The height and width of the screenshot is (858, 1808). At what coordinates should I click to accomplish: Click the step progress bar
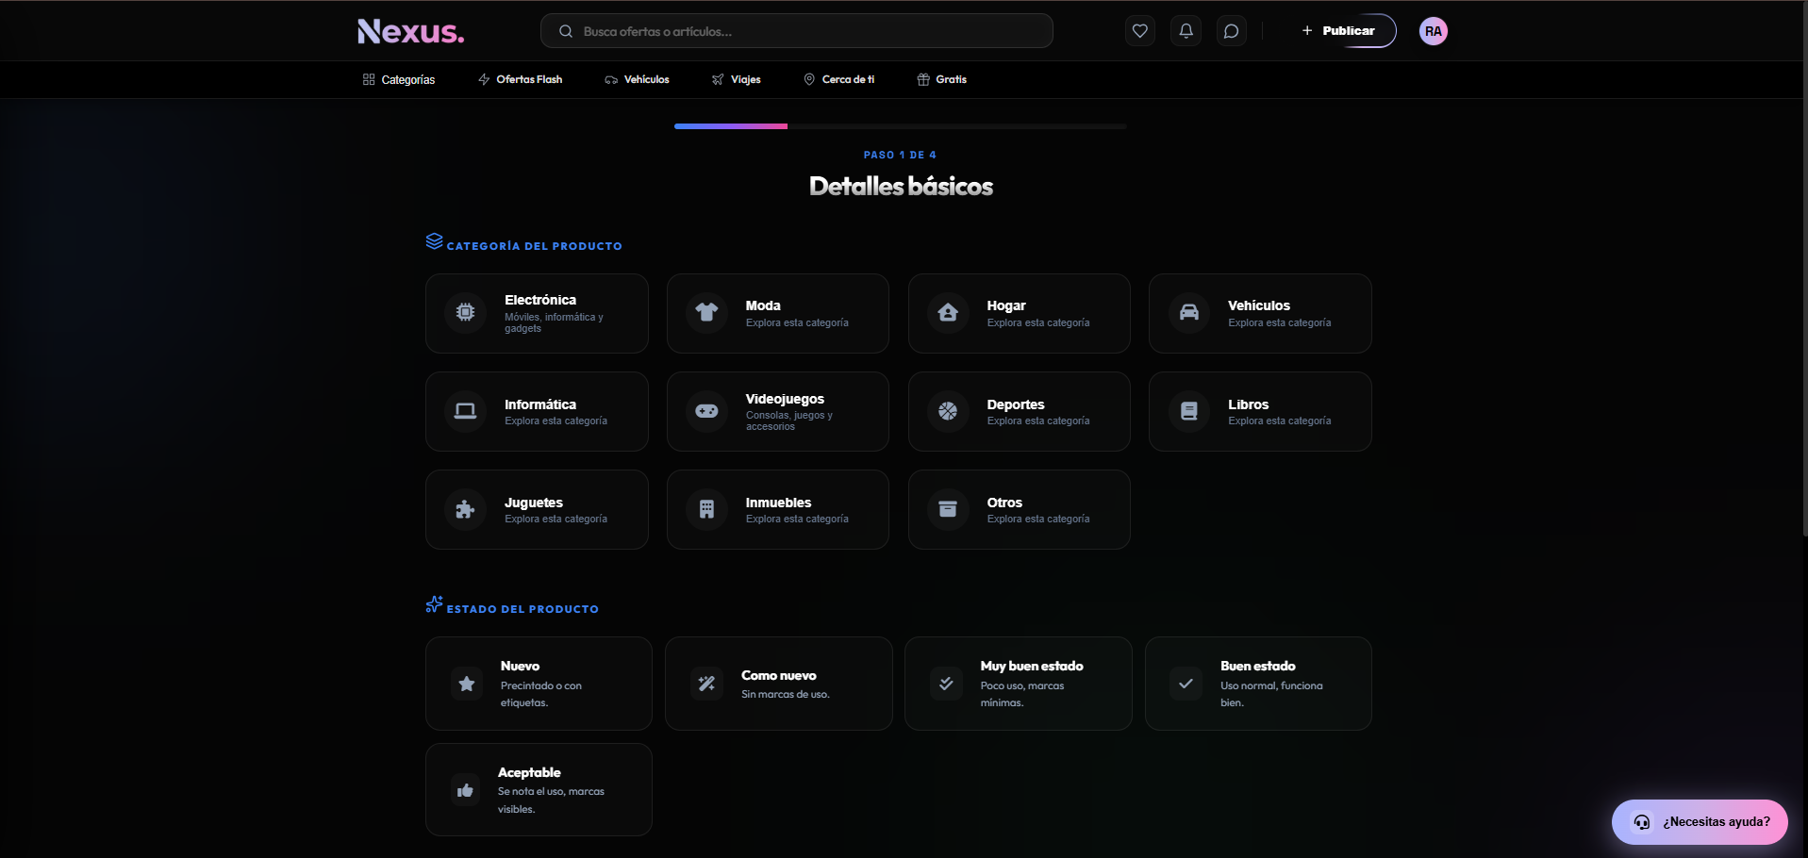pos(901,126)
